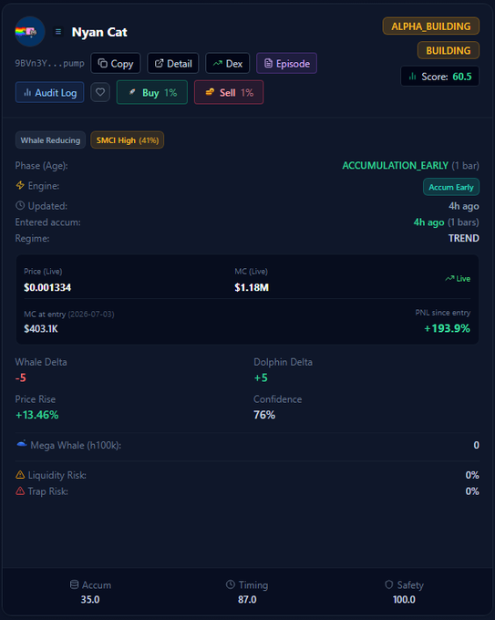Buy 1% of Nyan Cat
This screenshot has height=620, width=495.
152,92
